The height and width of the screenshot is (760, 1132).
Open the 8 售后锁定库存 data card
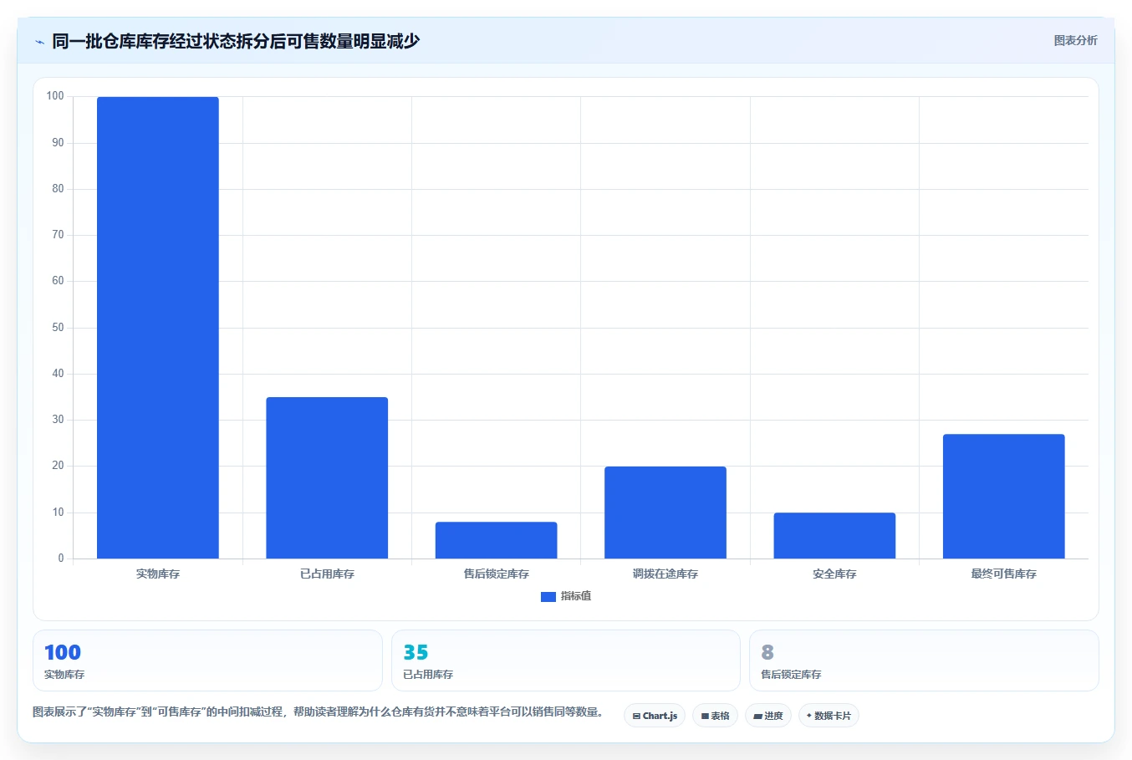(x=924, y=661)
